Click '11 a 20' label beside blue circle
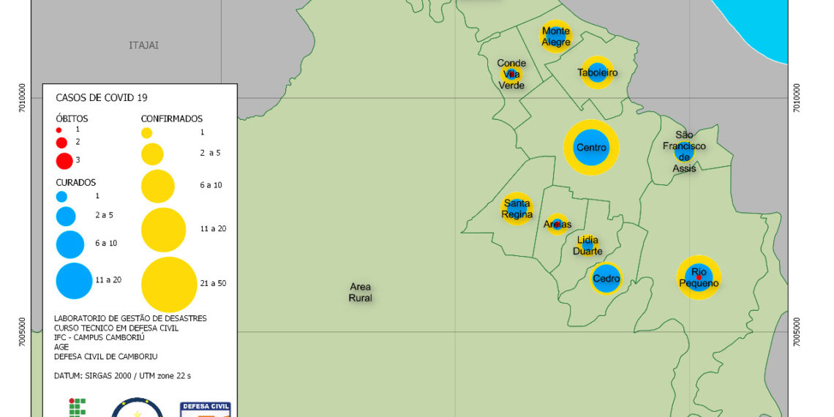 [x=108, y=279]
